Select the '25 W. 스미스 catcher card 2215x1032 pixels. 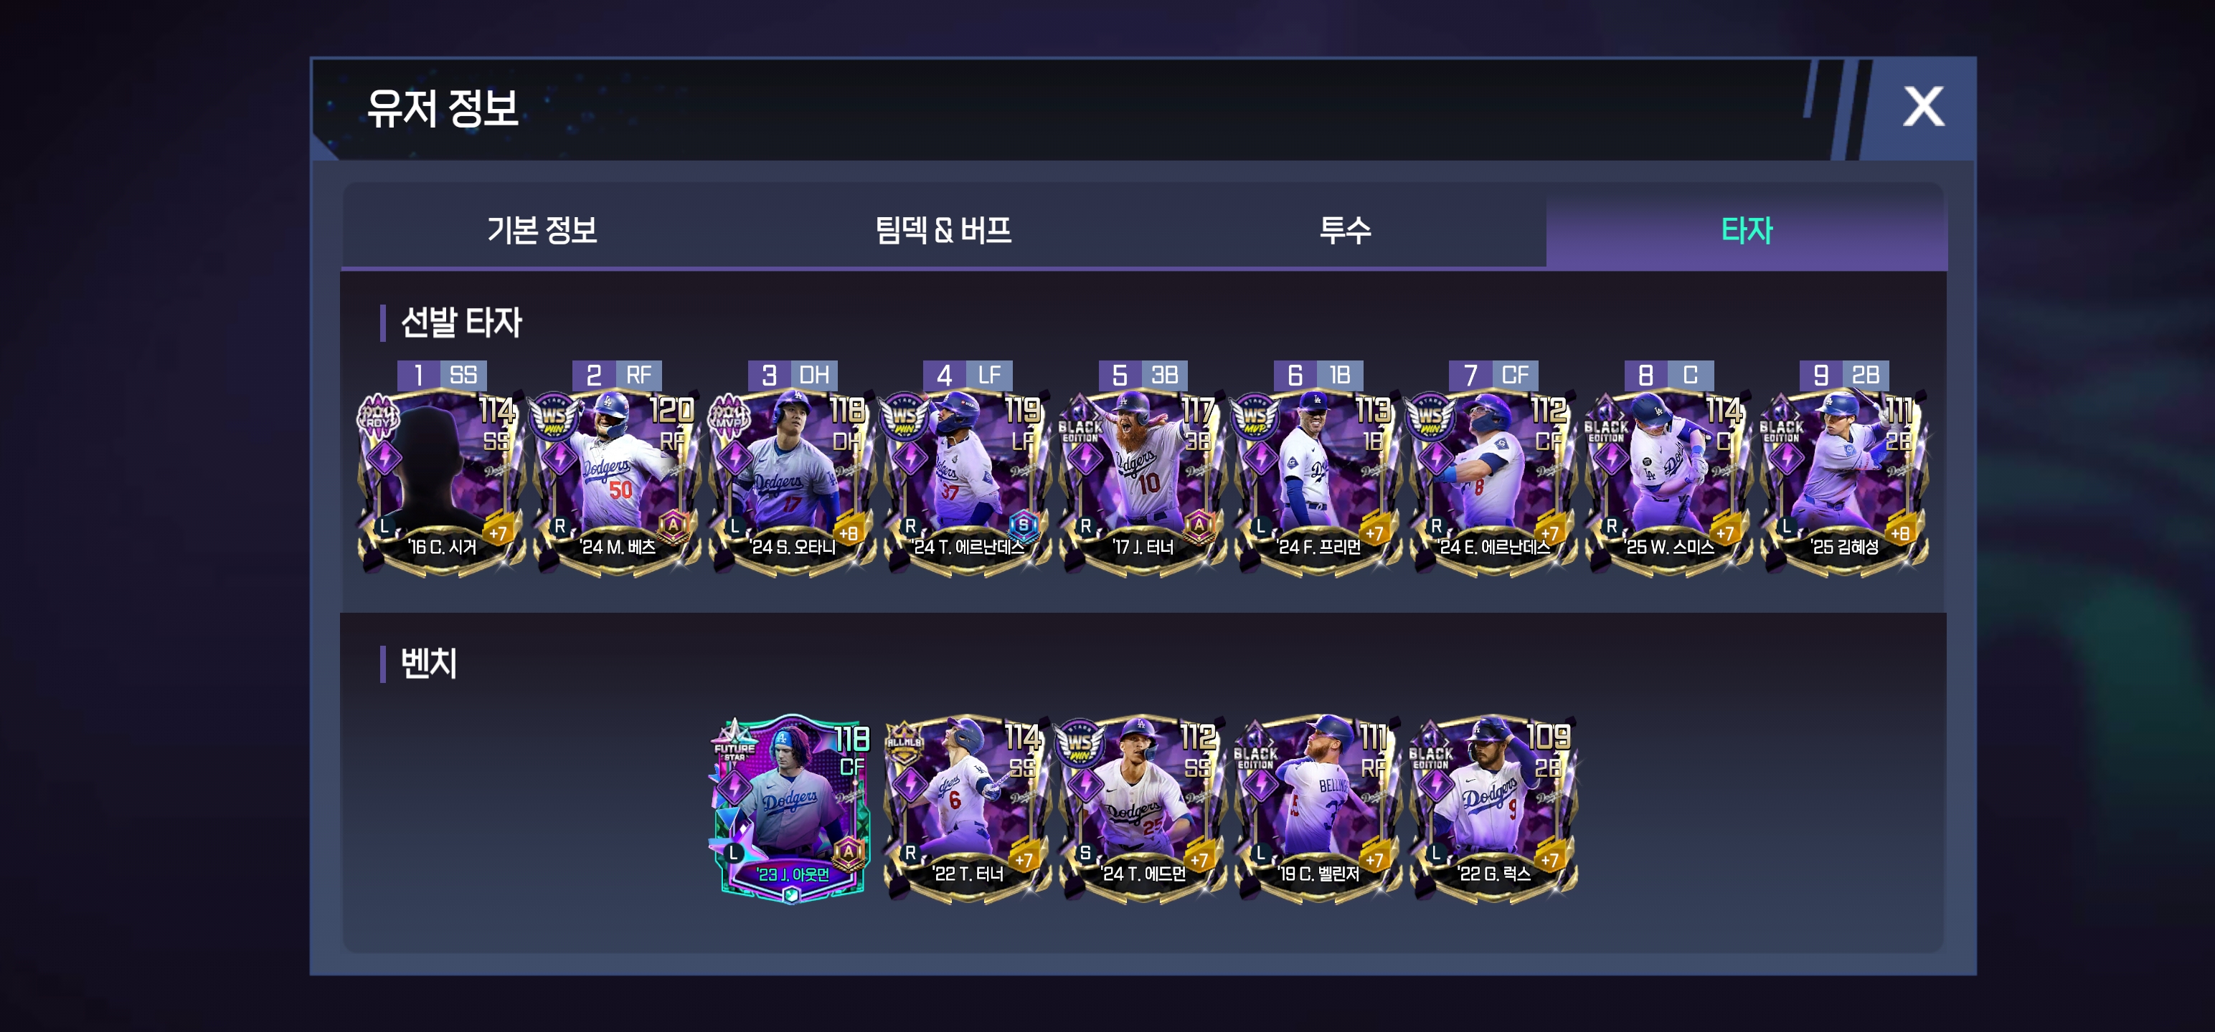click(1670, 481)
